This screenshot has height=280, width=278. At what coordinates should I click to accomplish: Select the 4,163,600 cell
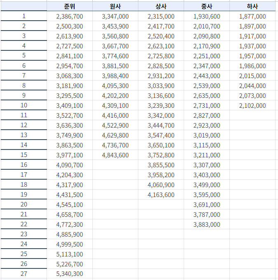click(161, 195)
